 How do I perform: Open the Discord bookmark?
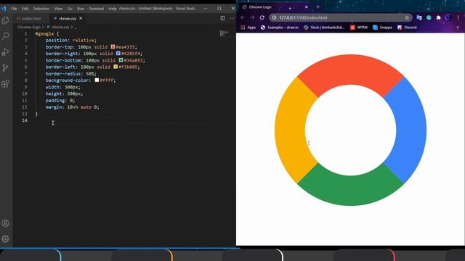click(x=407, y=28)
